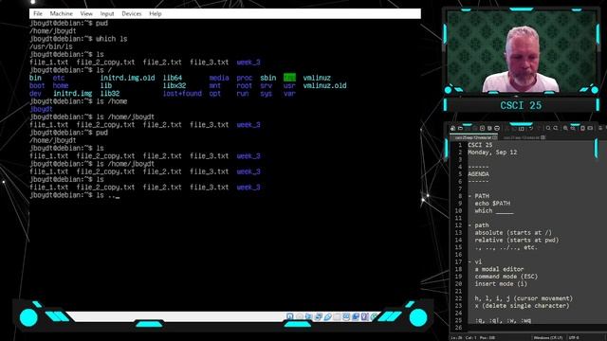Click 'h, l, i, j (cursor movement)' line
Viewport: 607px width, 341px height.
coord(524,298)
